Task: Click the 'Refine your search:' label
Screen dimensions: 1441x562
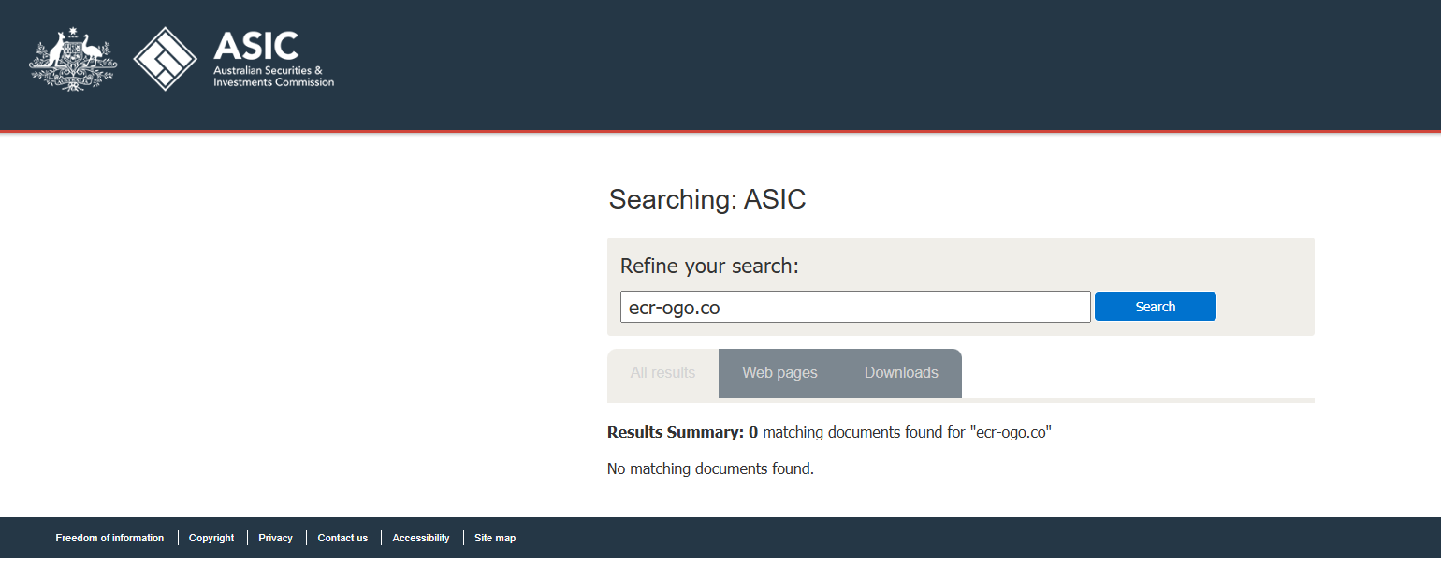Action: [709, 267]
